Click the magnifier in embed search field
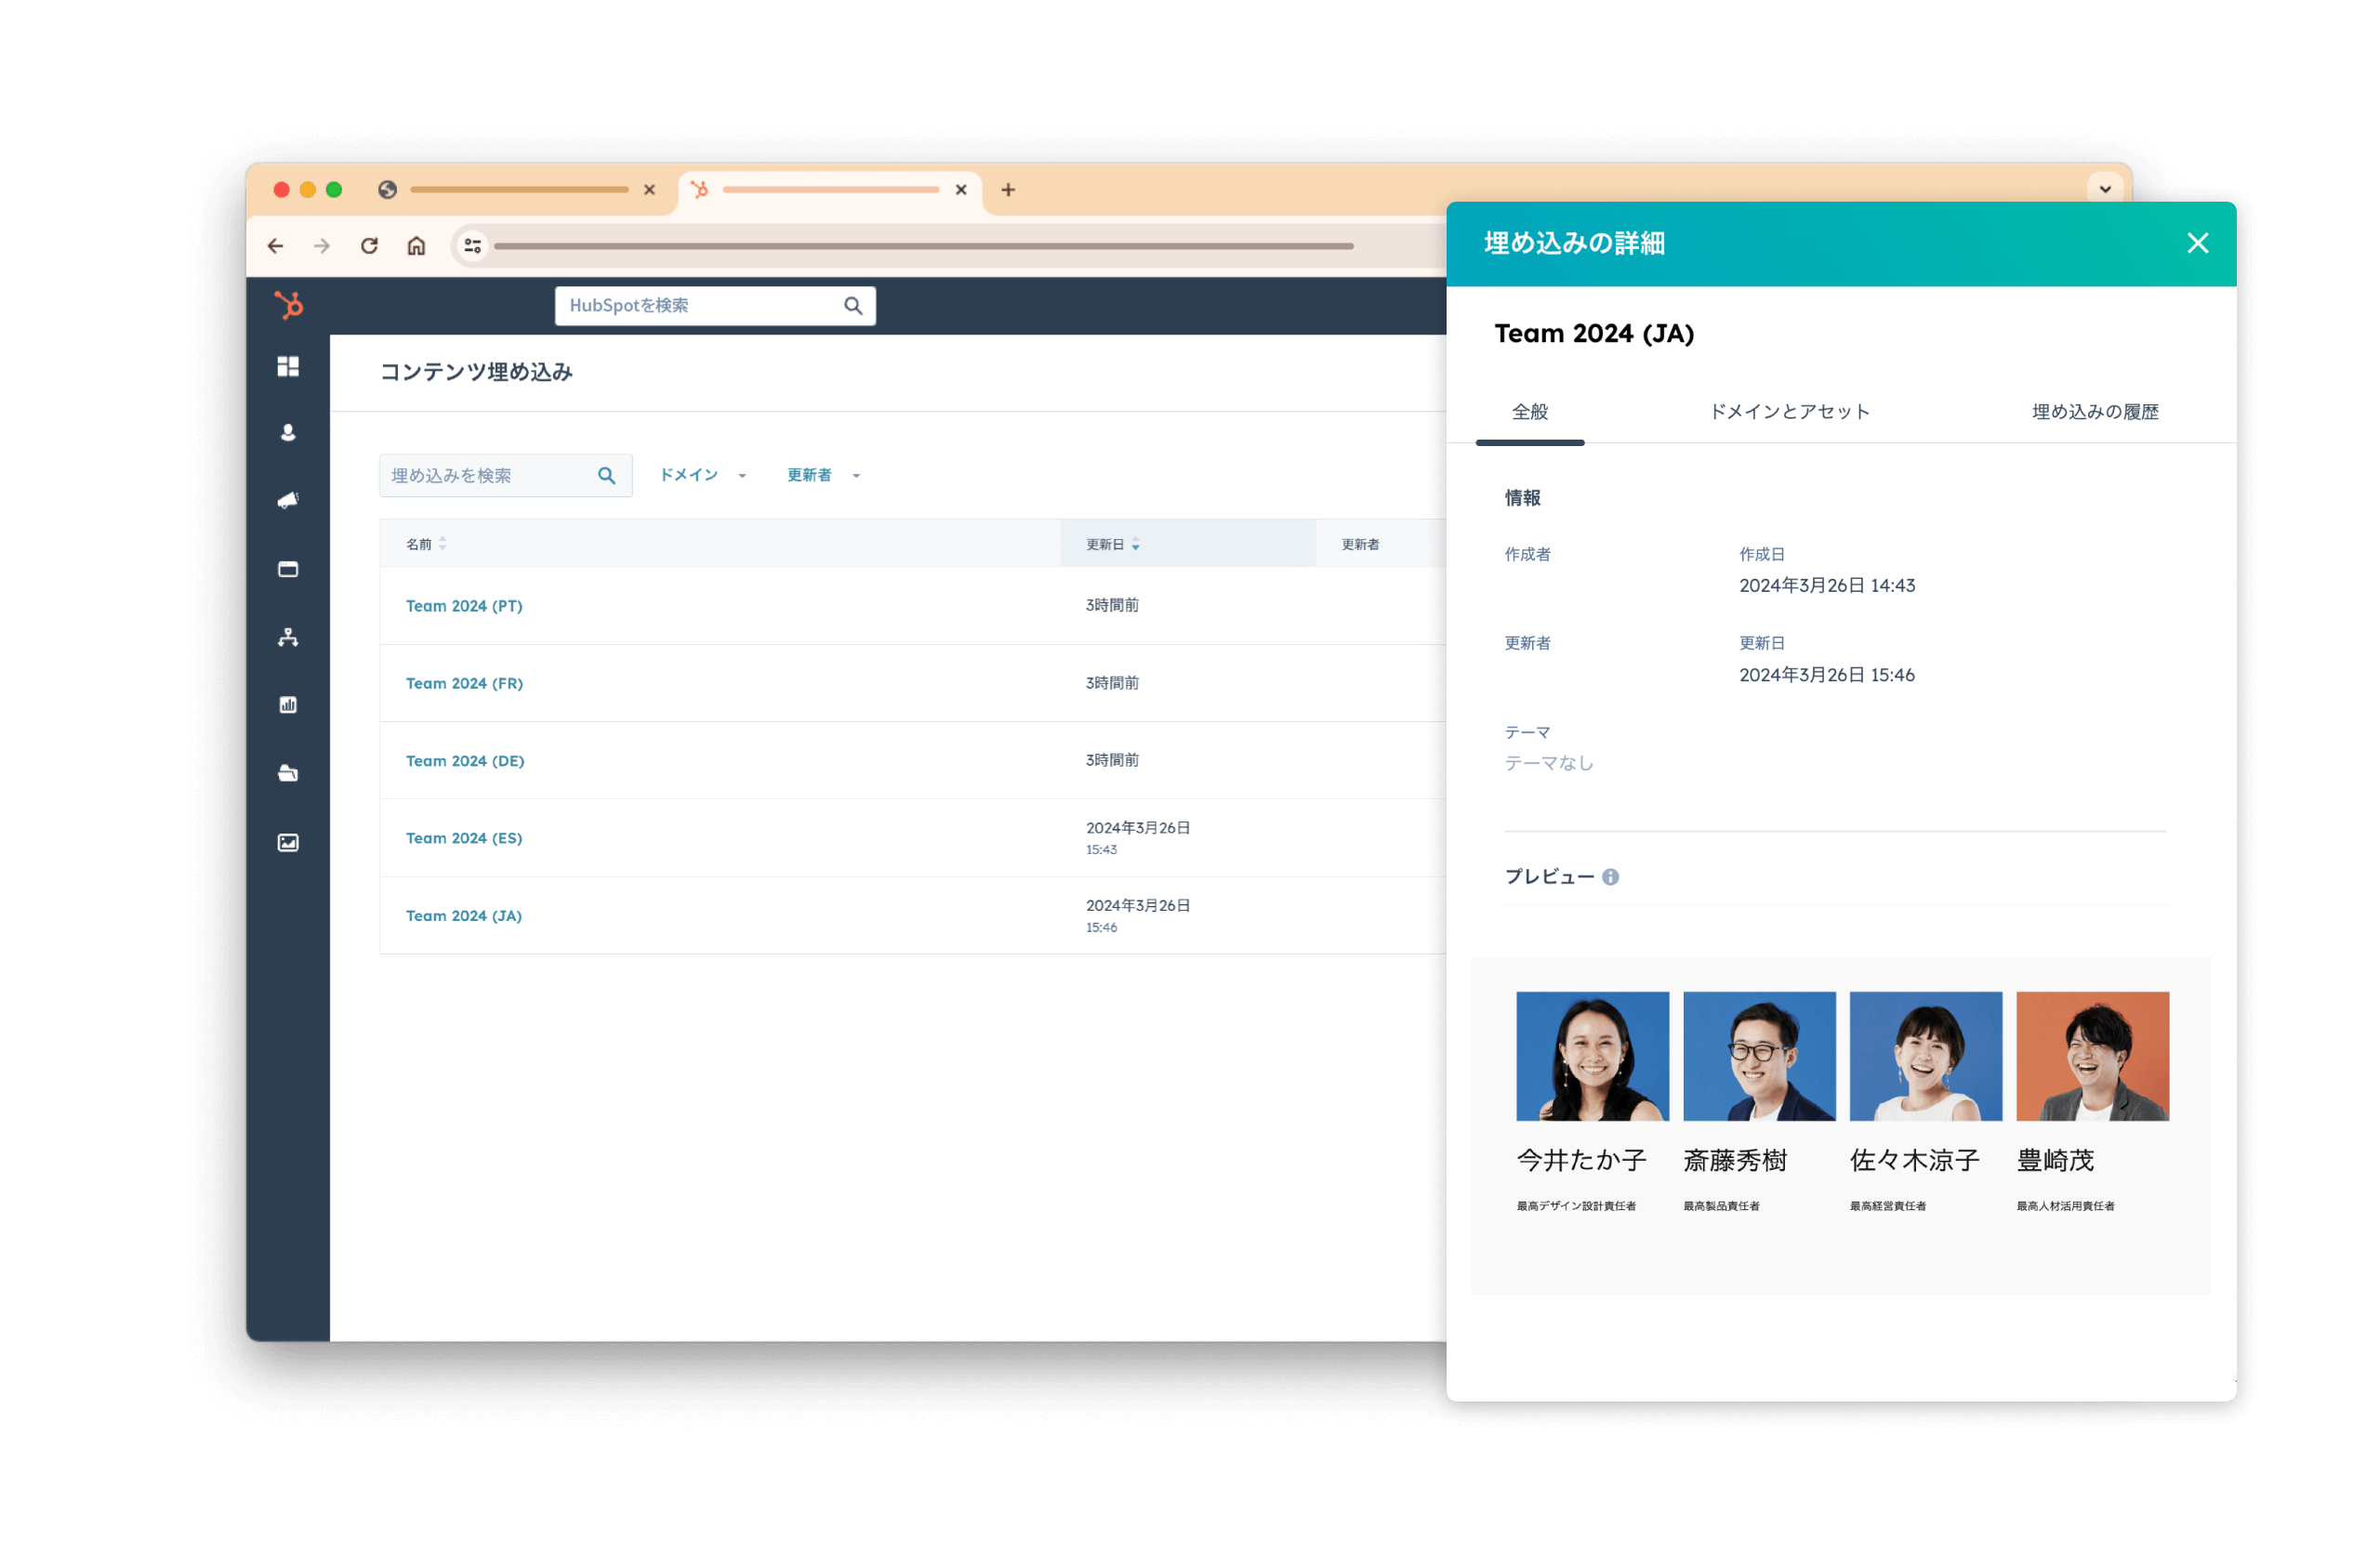Screen dimensions: 2380x1552 pos(607,477)
